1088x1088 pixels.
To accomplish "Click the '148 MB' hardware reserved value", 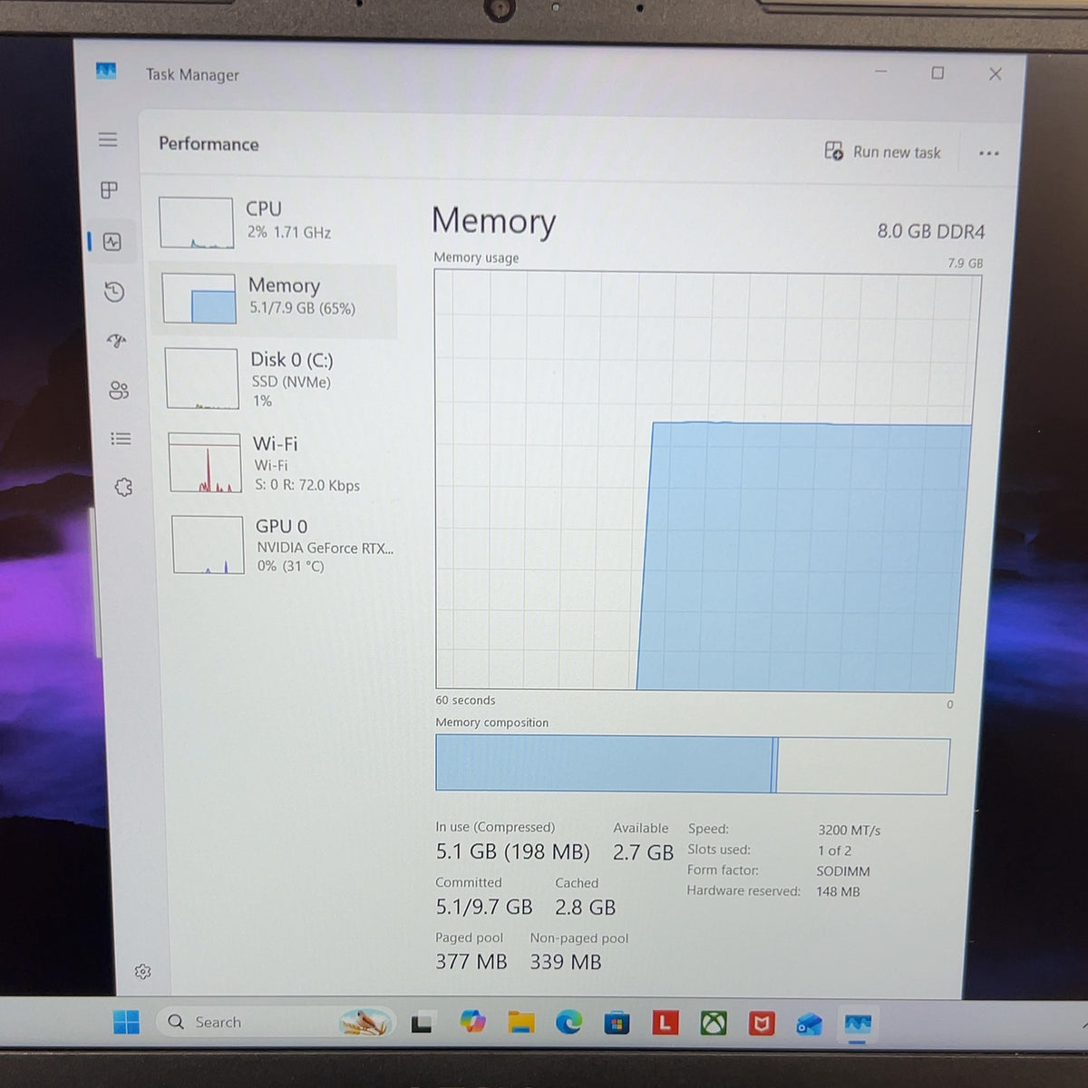I will tap(838, 891).
